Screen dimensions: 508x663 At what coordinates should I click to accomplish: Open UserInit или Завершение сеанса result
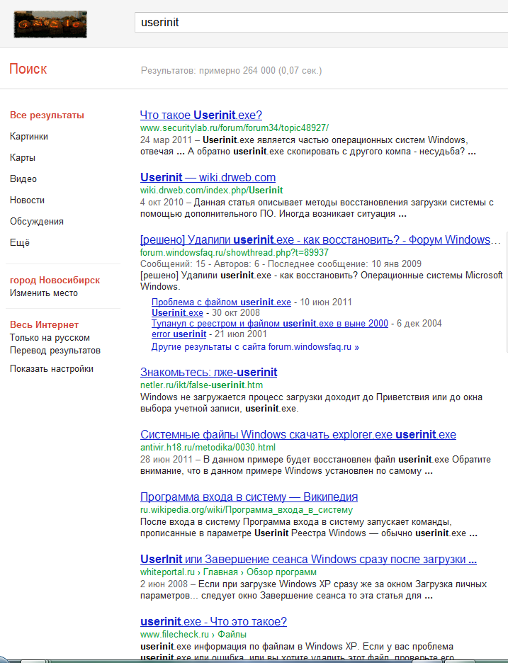[308, 559]
